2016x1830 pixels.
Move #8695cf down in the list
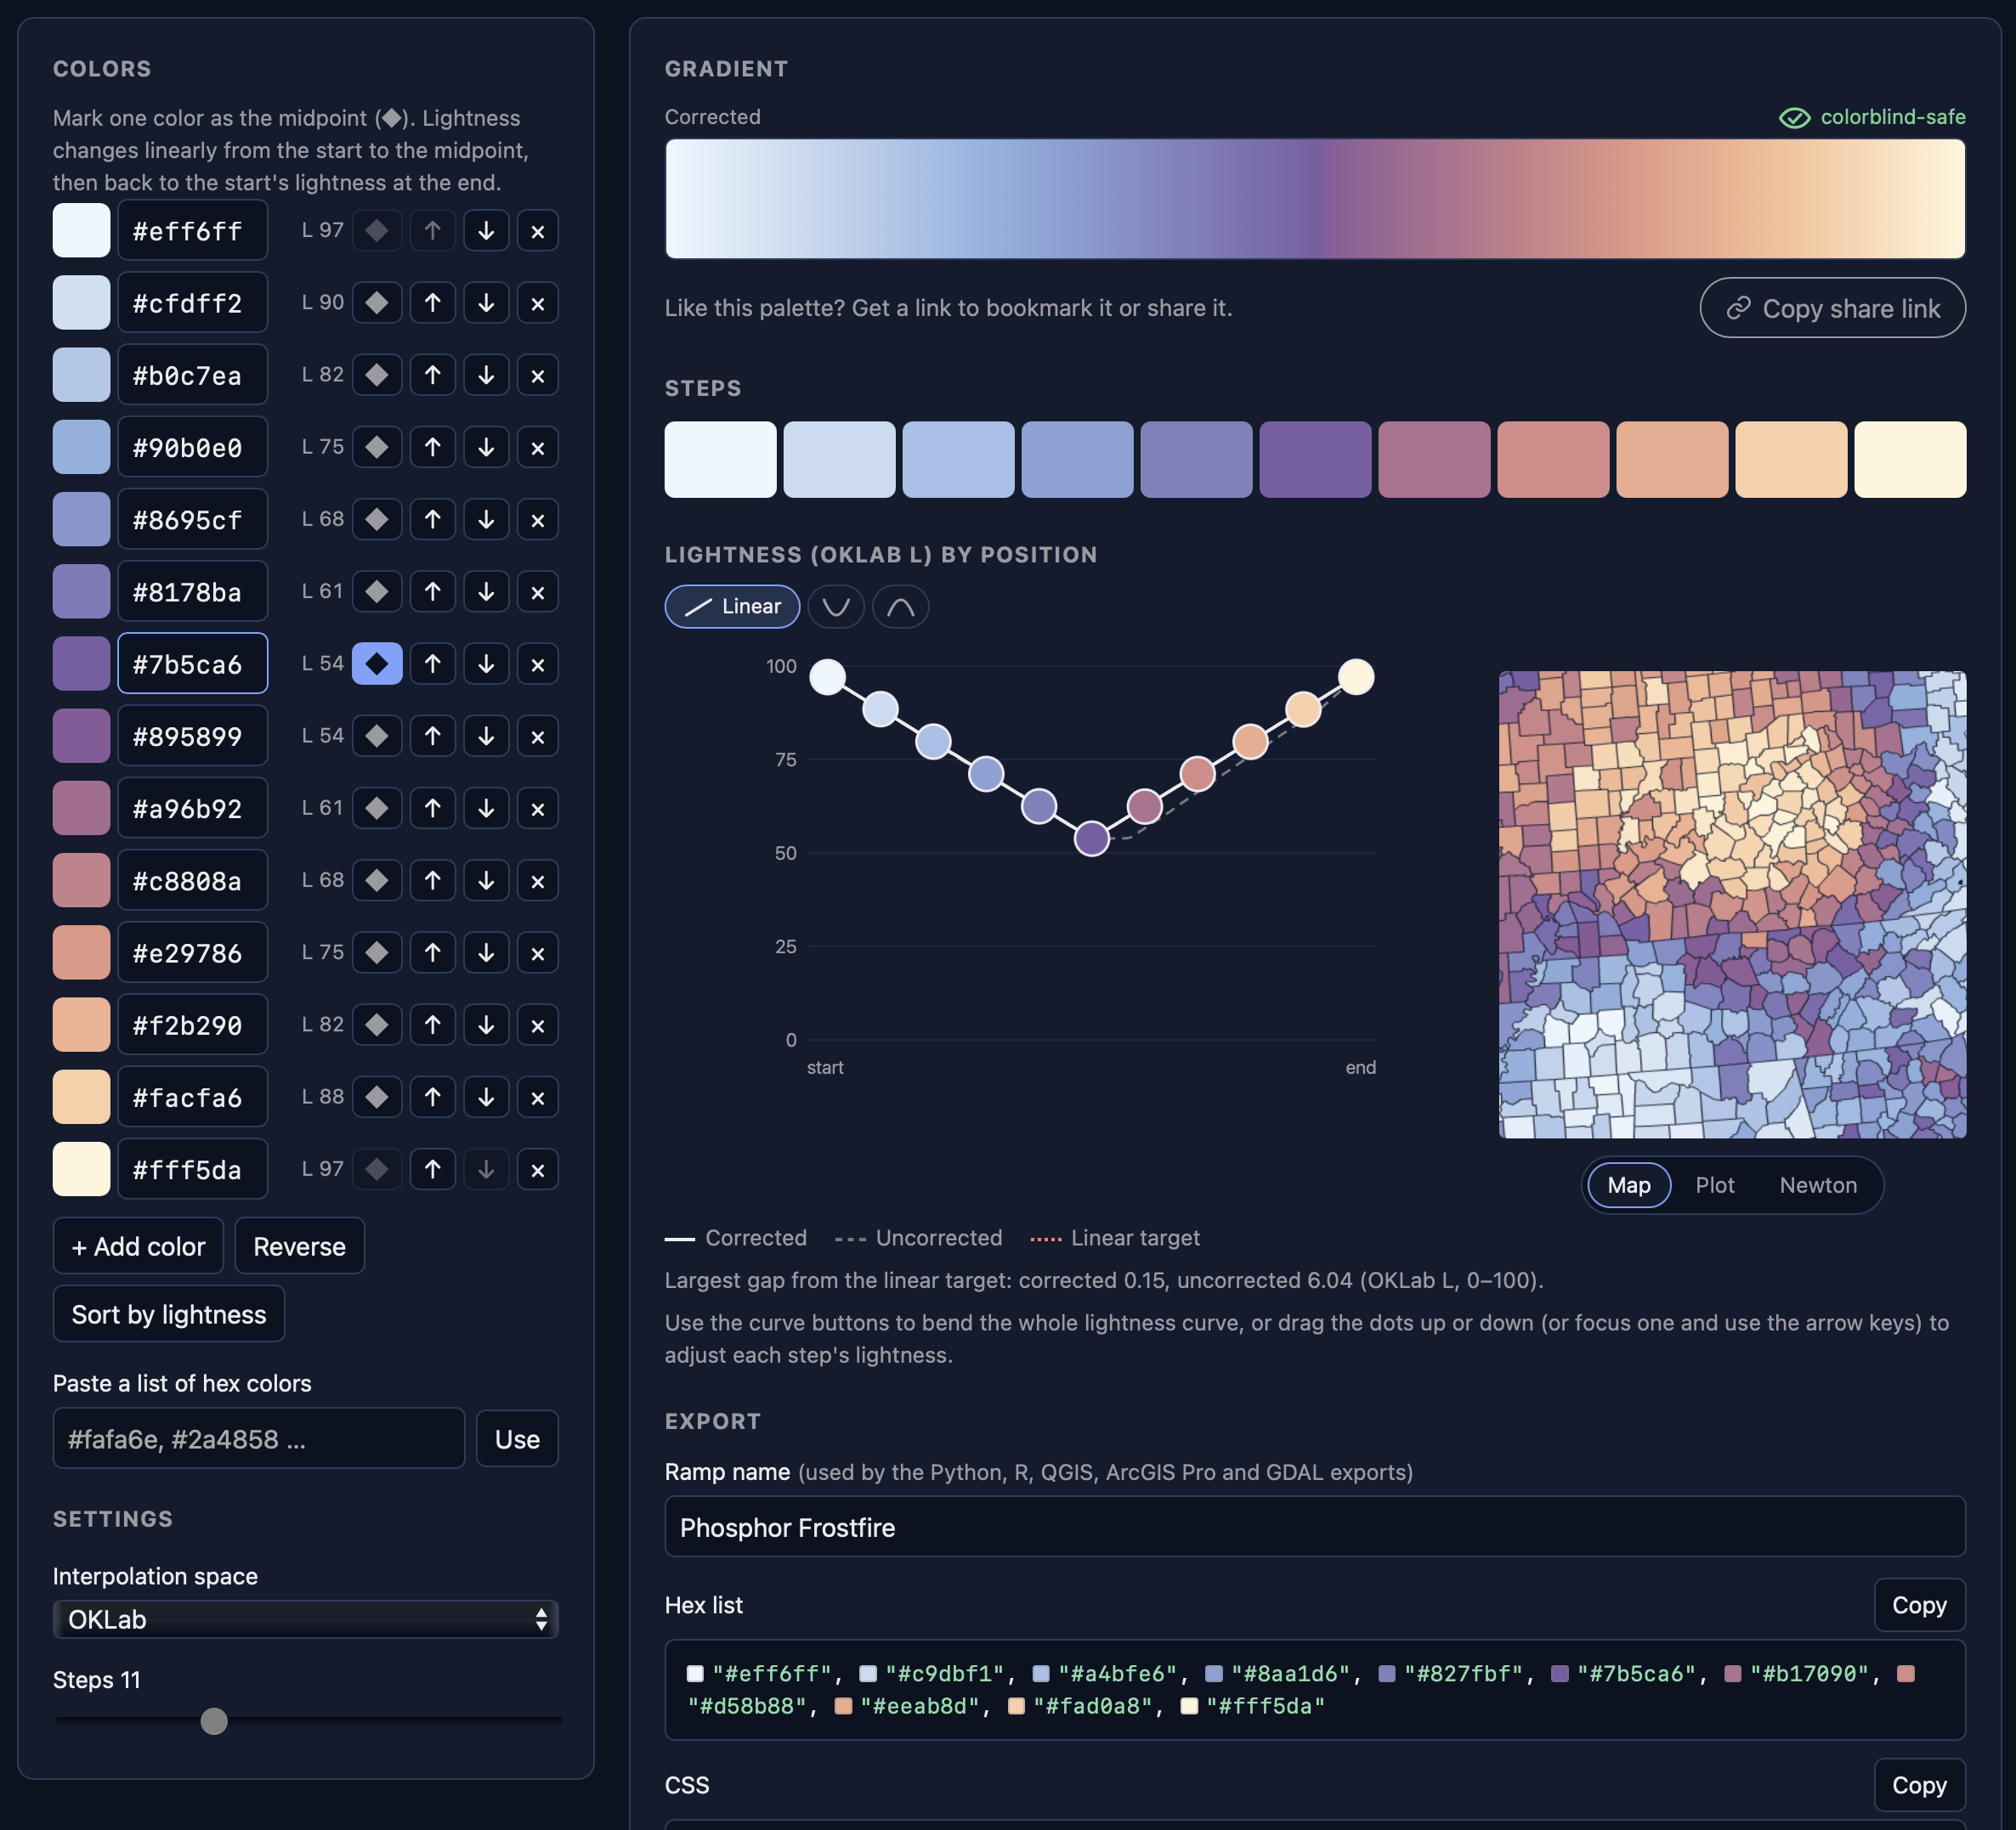tap(486, 520)
